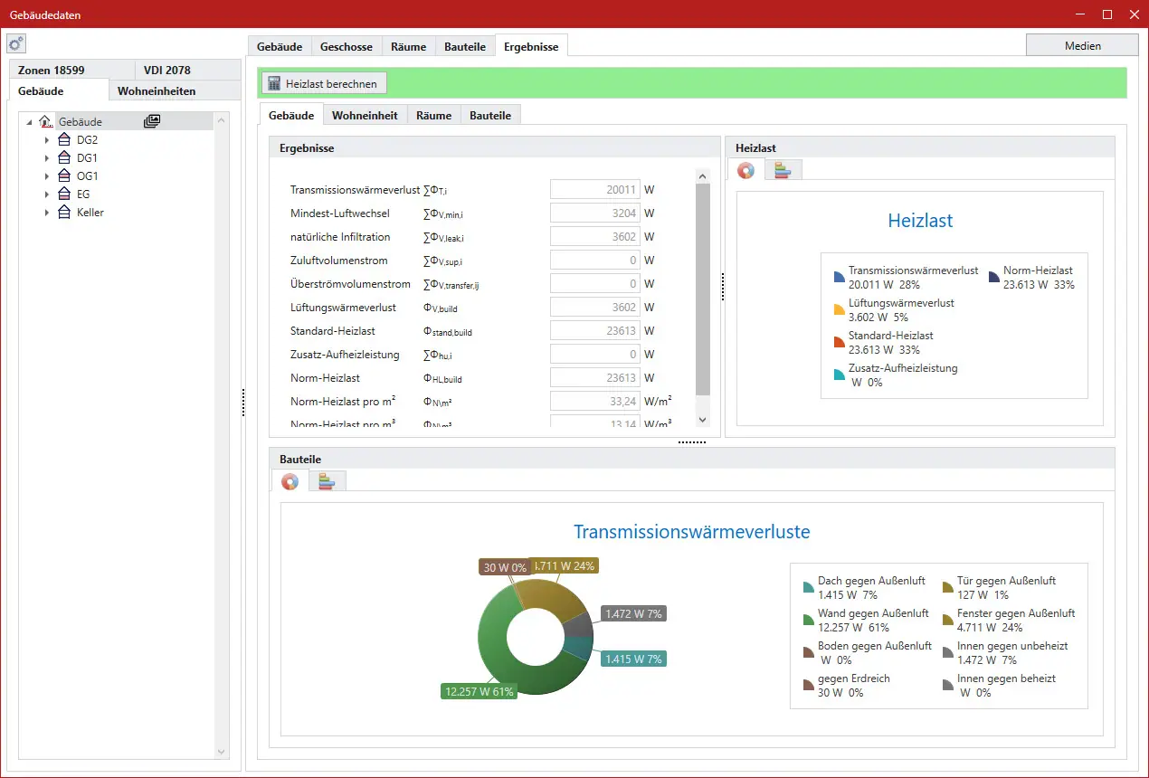The width and height of the screenshot is (1149, 778).
Task: Click the Keller floor icon in the tree
Action: 64,213
